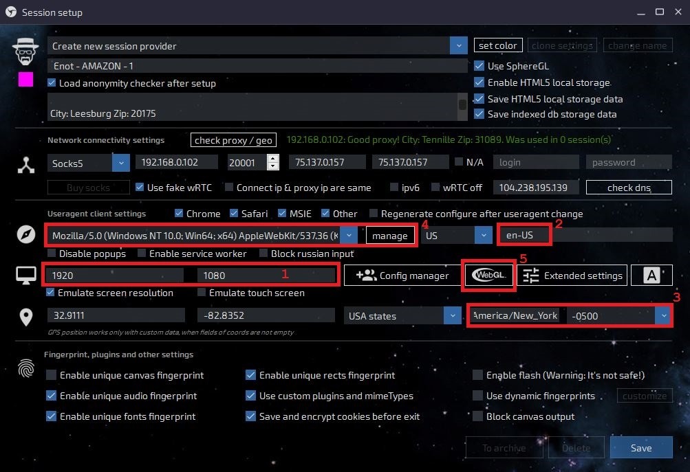Click the compass useragent icon
The height and width of the screenshot is (472, 690).
pyautogui.click(x=26, y=234)
